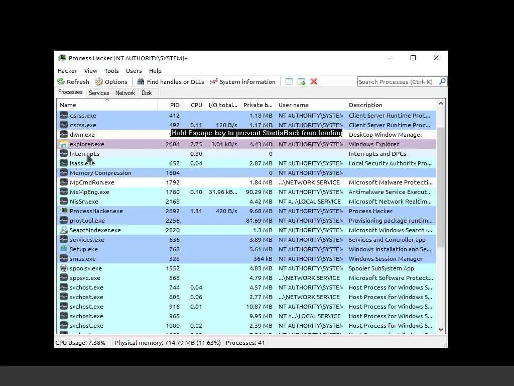Click the find window toolbar icon
The height and width of the screenshot is (386, 514).
[x=289, y=81]
